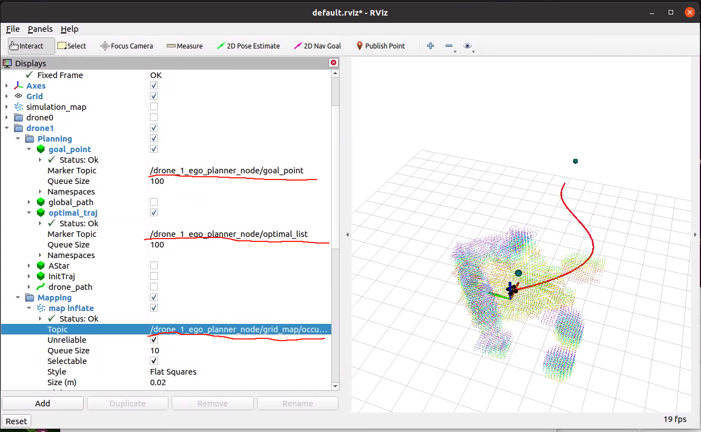Expand the AStar display
This screenshot has width=701, height=432.
click(x=29, y=266)
